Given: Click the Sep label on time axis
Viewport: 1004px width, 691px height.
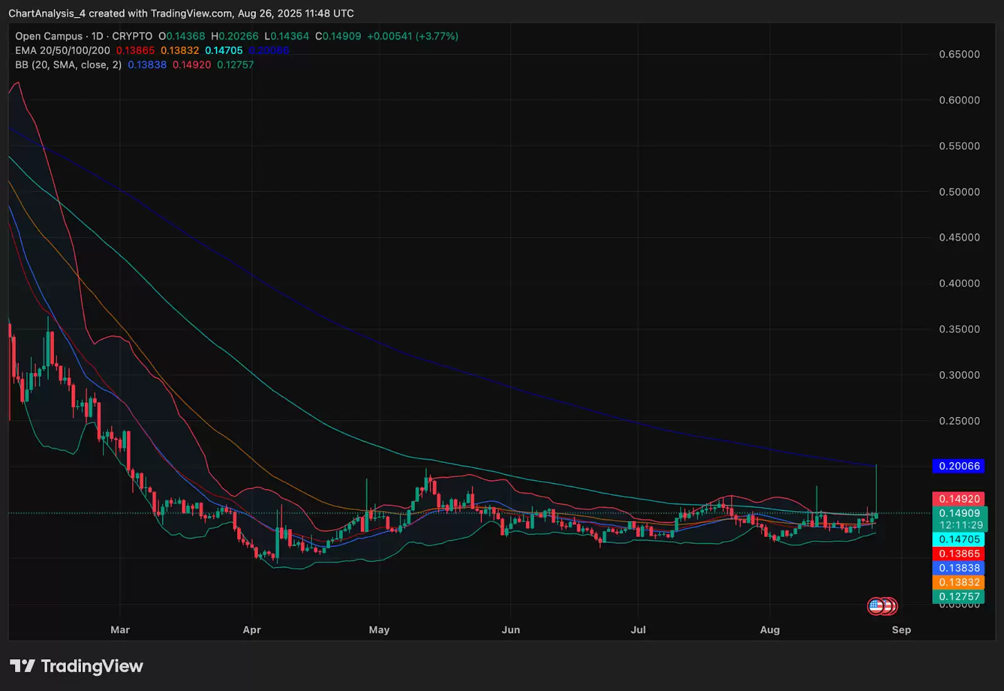Looking at the screenshot, I should 901,630.
